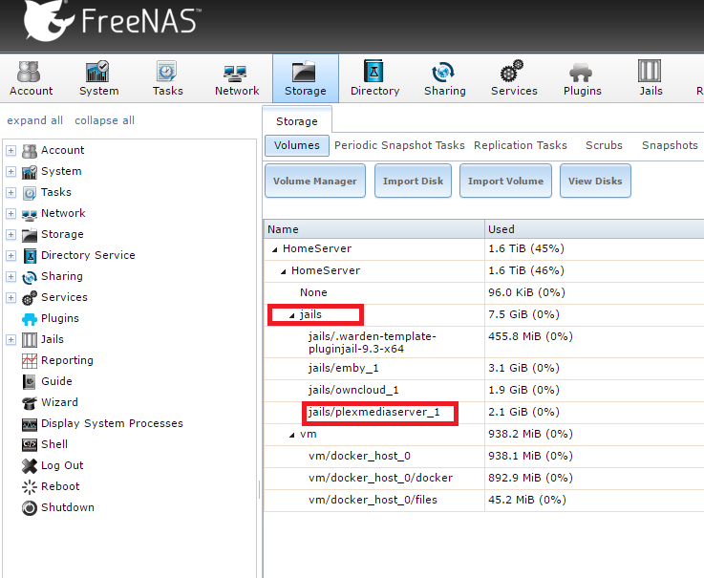This screenshot has width=704, height=578.
Task: Click Account icon in sidebar tree
Action: 30,151
